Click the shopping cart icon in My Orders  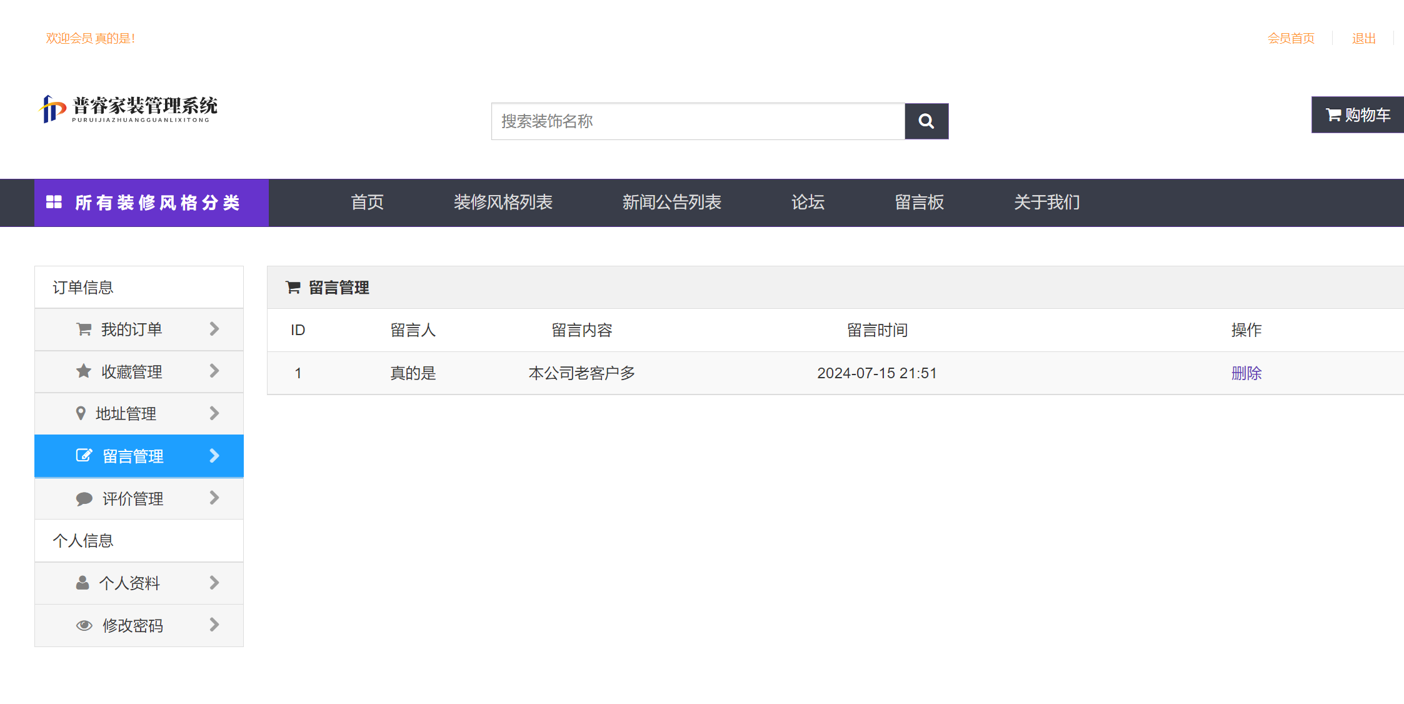coord(84,329)
